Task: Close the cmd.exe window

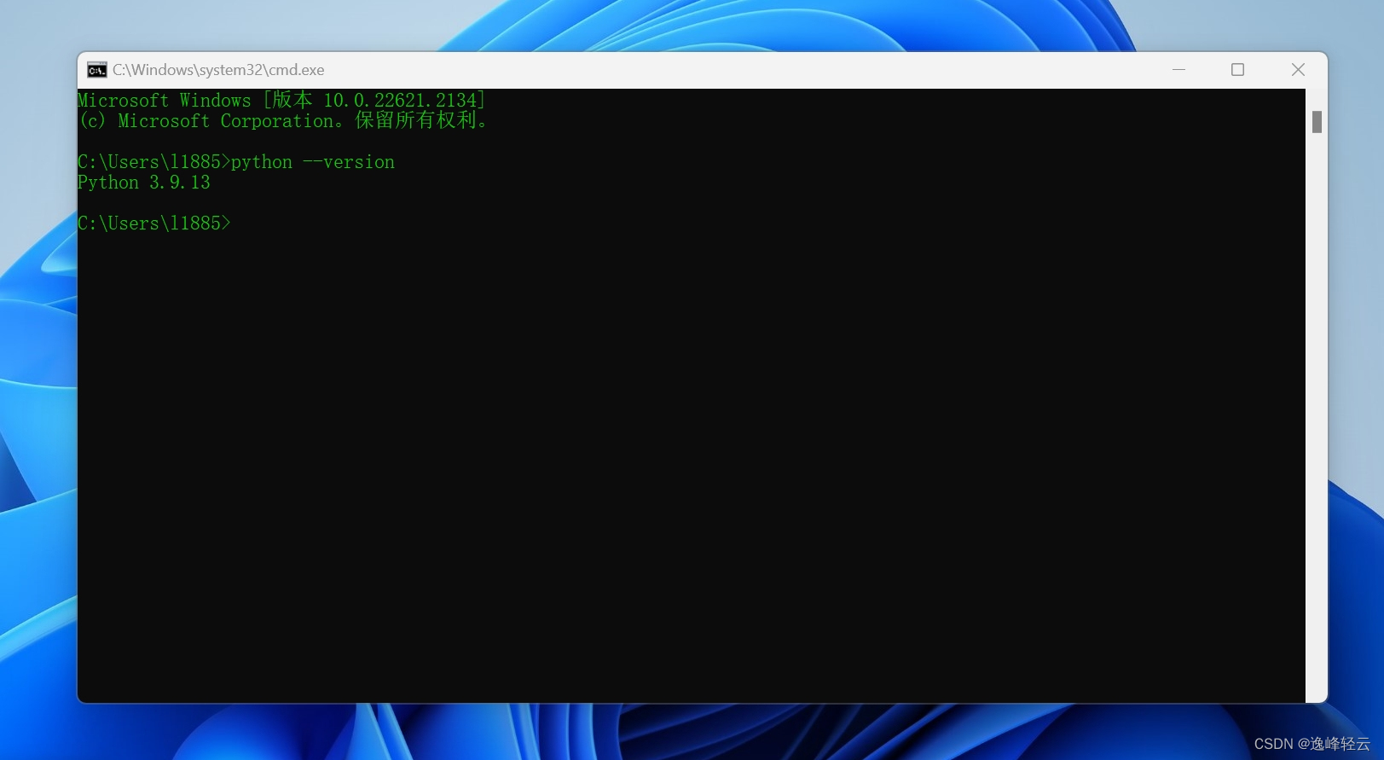Action: click(x=1298, y=70)
